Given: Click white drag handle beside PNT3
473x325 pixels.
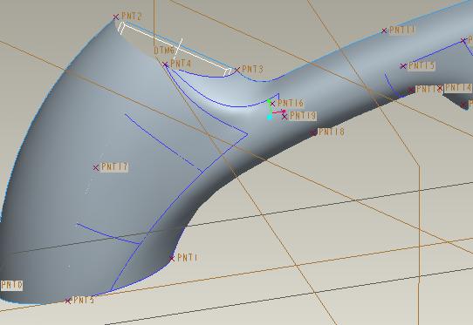Looking at the screenshot, I should 228,72.
